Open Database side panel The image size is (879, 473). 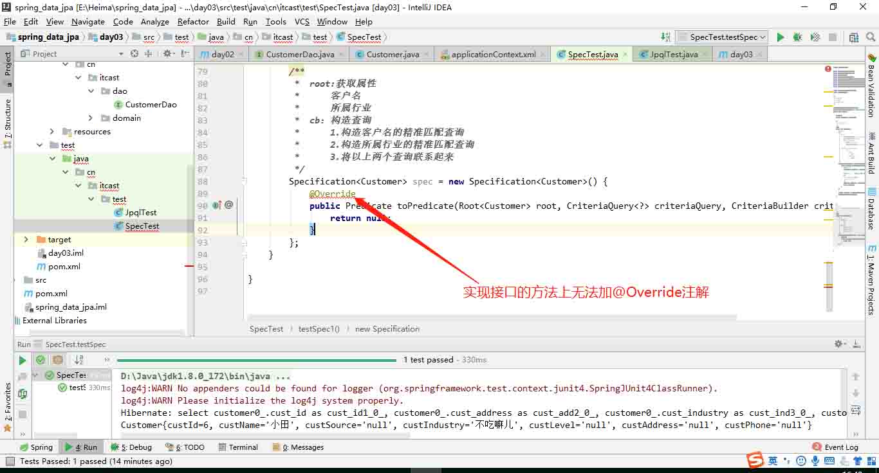pos(871,210)
